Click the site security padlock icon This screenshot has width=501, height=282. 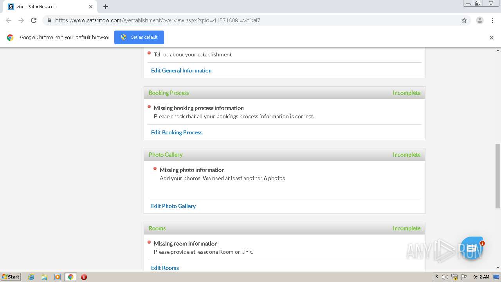49,20
